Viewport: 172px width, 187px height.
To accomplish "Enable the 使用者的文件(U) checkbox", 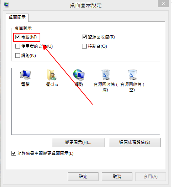I will [17, 46].
